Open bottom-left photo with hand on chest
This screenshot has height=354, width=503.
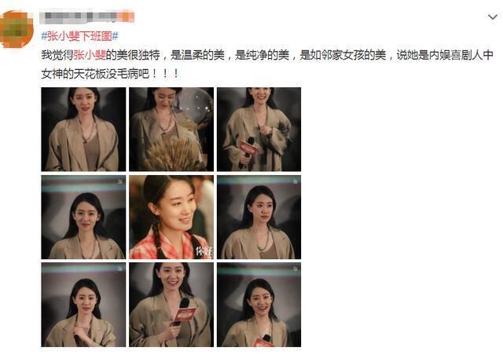pyautogui.click(x=83, y=305)
